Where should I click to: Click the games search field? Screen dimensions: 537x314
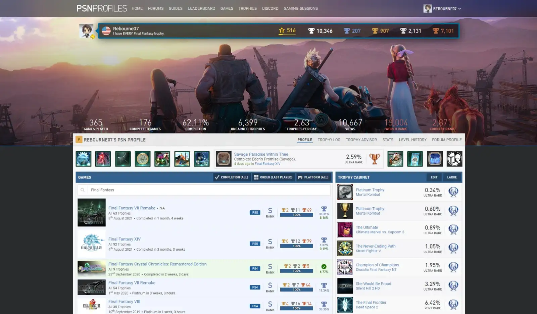[x=204, y=190]
